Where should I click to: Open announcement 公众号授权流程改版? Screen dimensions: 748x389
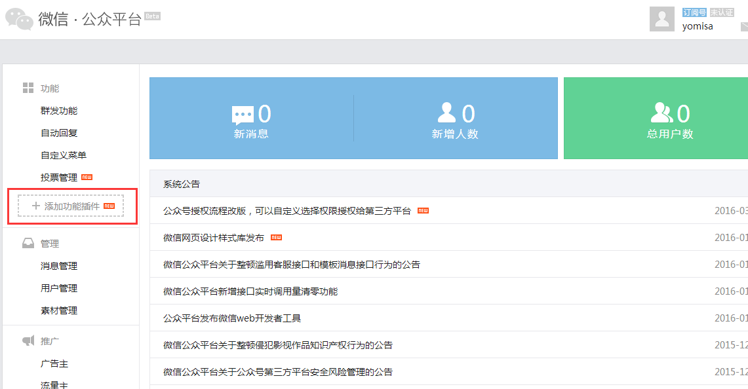coord(287,211)
